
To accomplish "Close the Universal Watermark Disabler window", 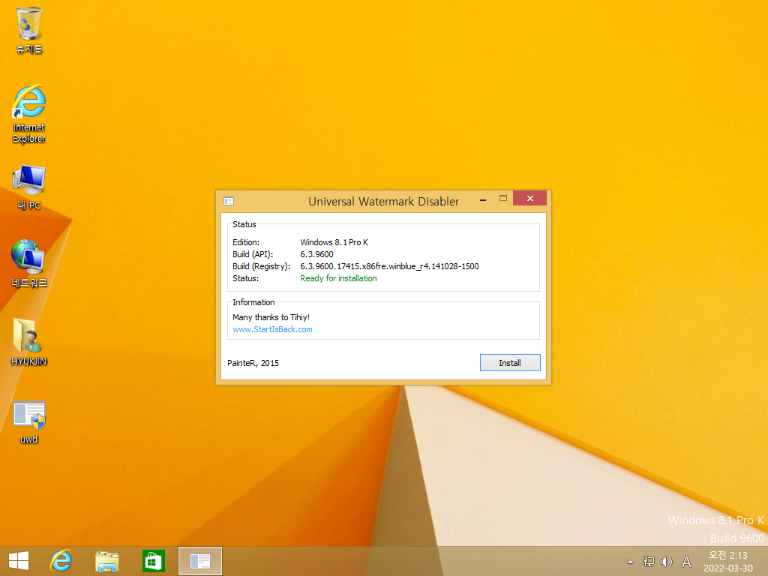I will click(530, 198).
